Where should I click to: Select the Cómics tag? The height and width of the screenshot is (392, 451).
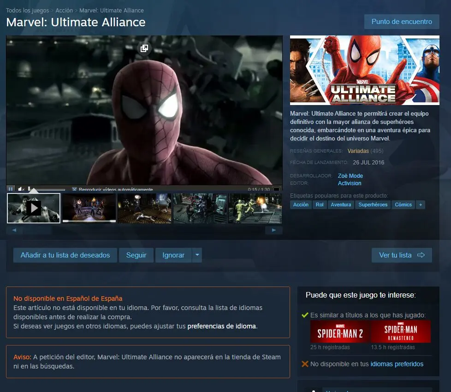click(403, 205)
